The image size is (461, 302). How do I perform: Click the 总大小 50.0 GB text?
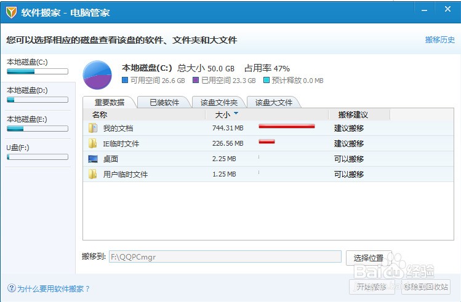coord(206,68)
